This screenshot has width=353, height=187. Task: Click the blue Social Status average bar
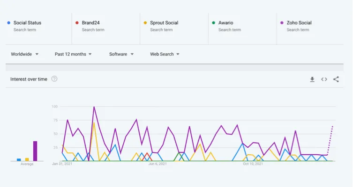(19, 160)
